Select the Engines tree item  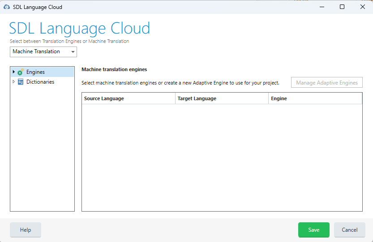click(x=43, y=72)
